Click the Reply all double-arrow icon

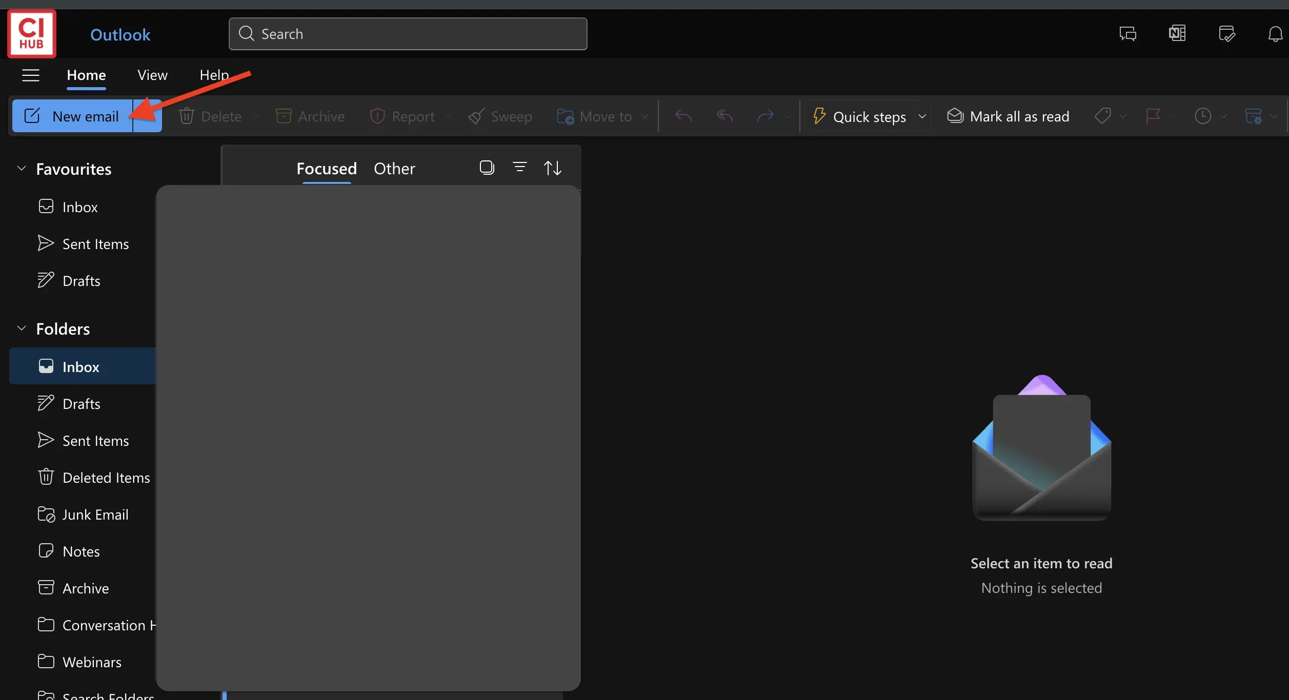[724, 116]
